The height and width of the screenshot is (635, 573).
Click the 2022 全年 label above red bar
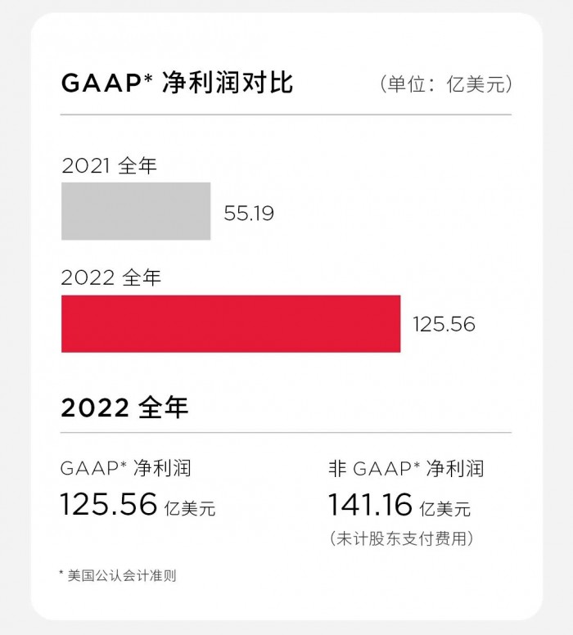(111, 278)
